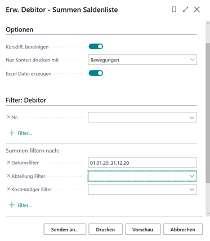210x241 pixels.
Task: Expand the dialog using the arrows icon
Action: tap(185, 9)
